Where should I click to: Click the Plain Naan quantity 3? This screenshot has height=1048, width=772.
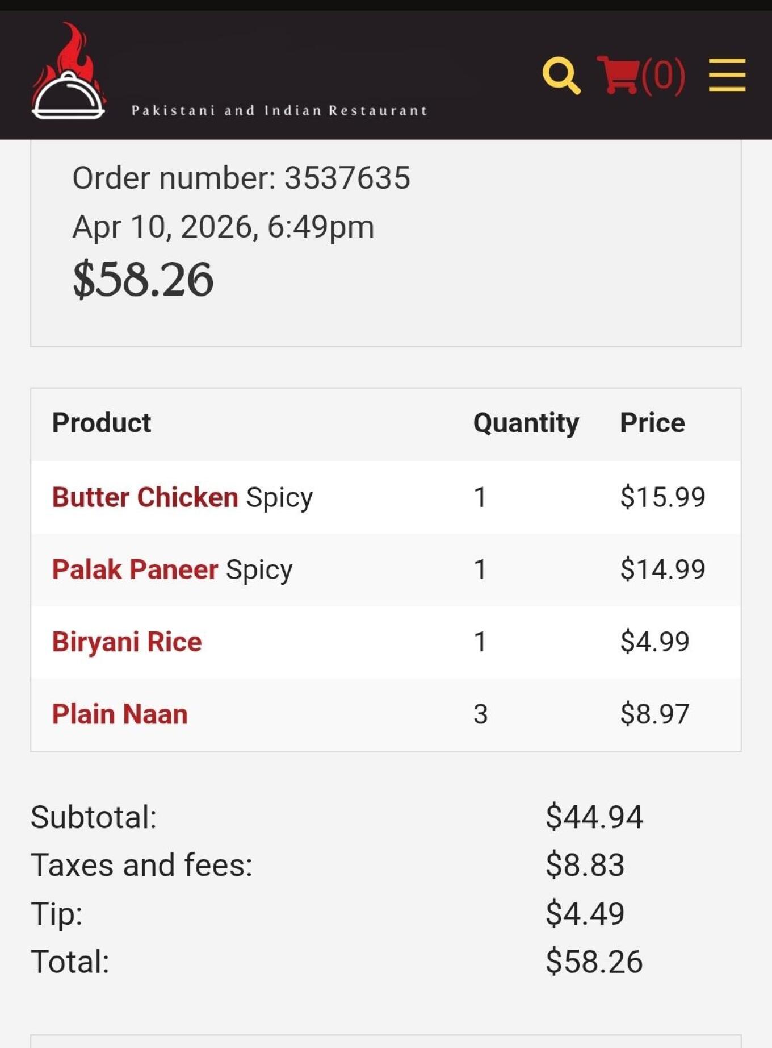[x=480, y=714]
